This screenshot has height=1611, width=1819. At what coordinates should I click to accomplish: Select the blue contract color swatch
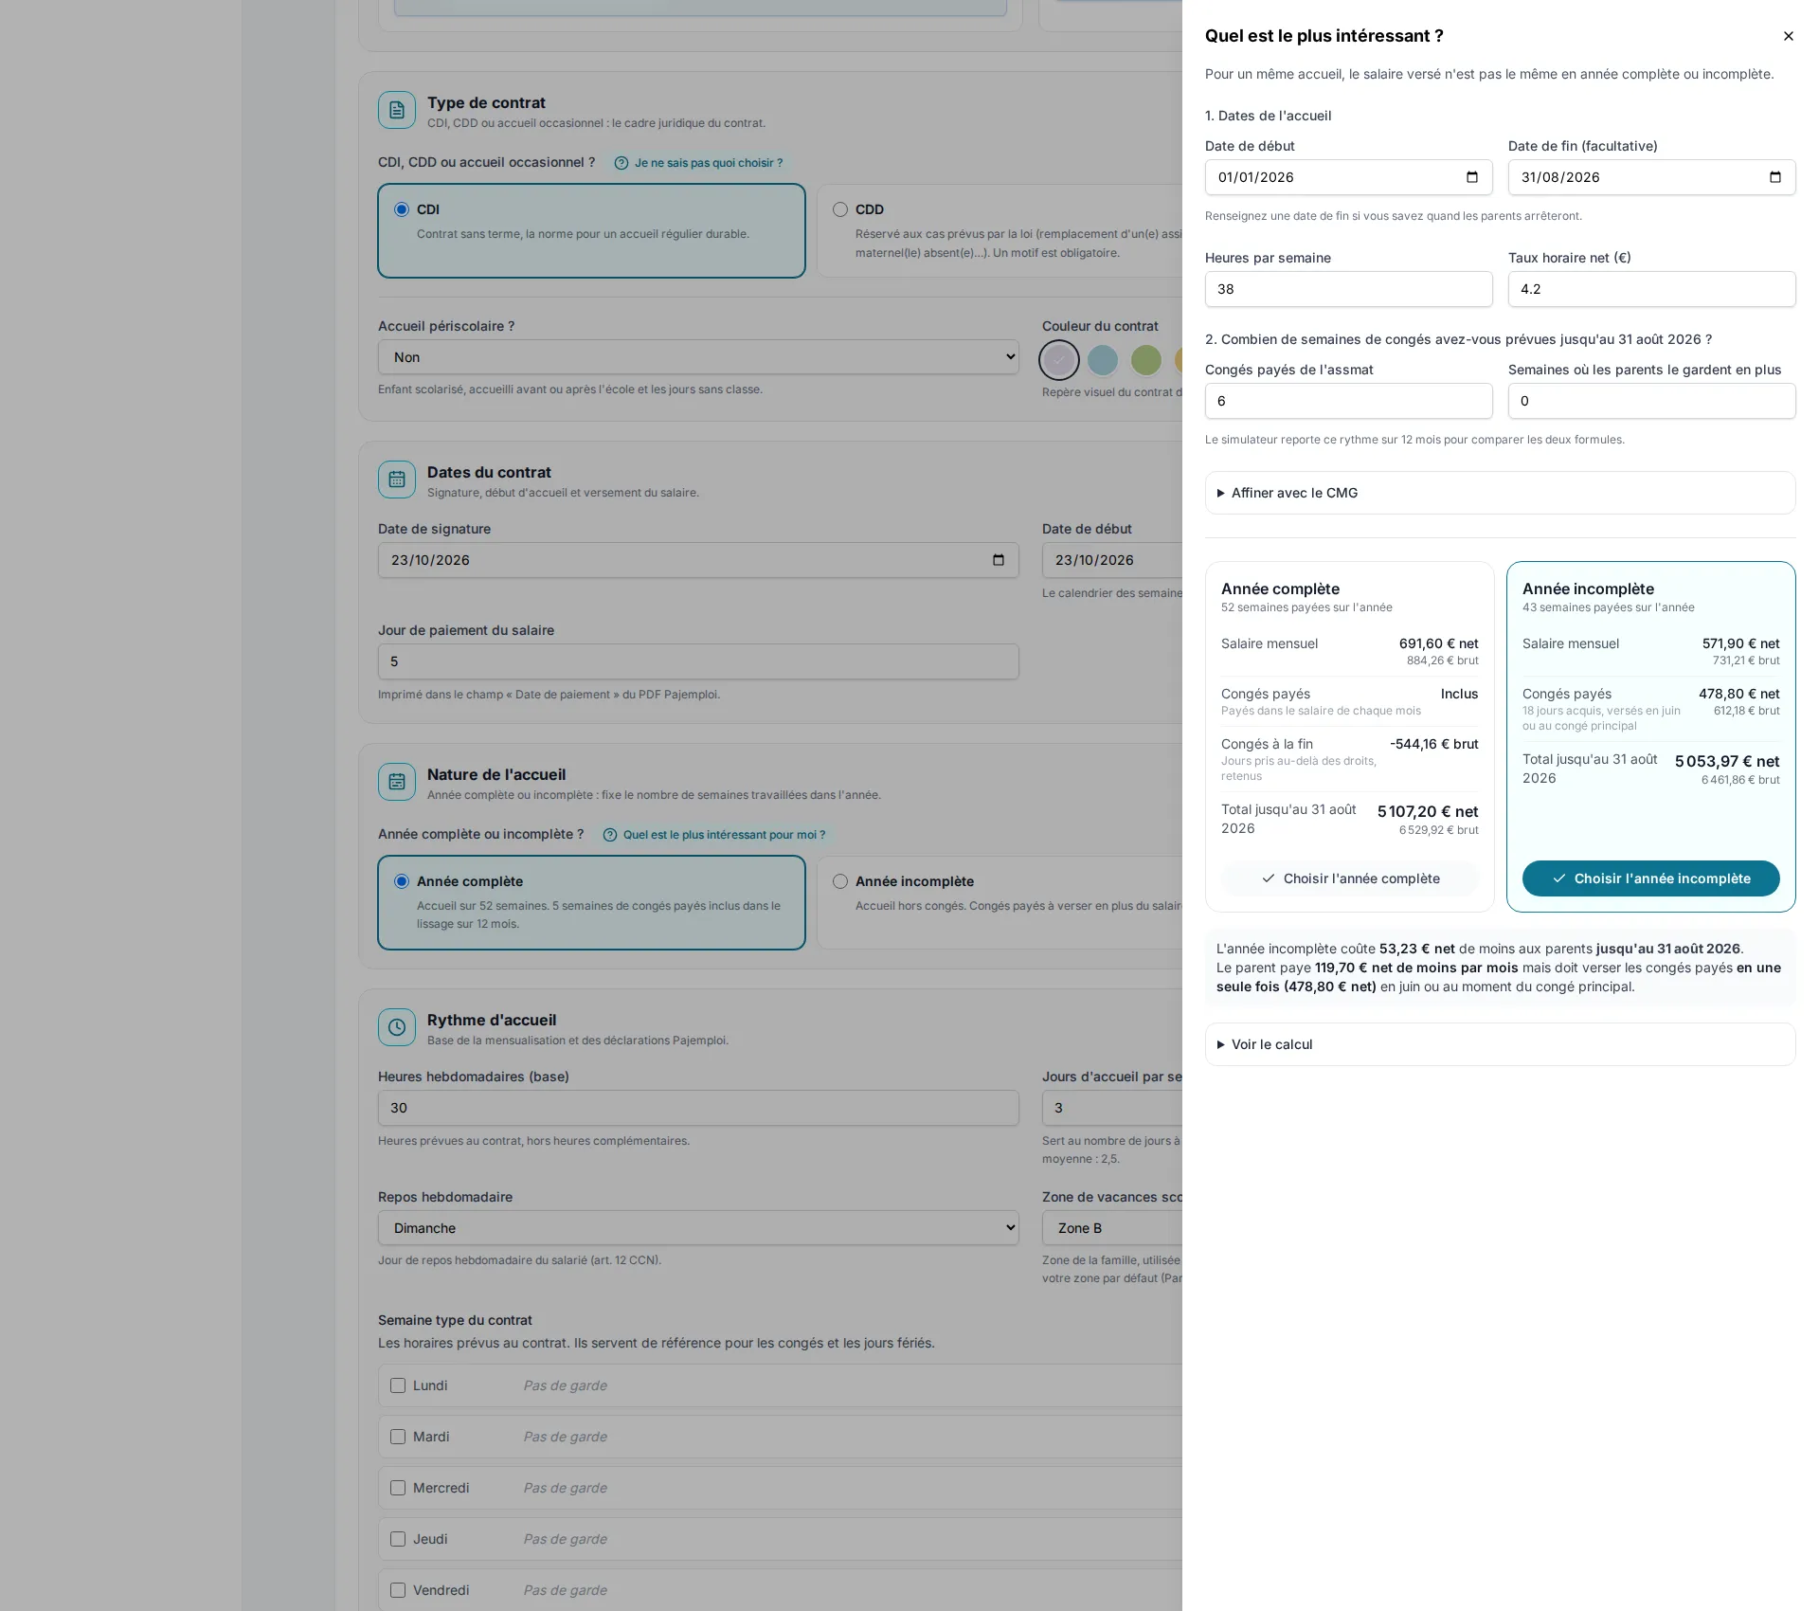point(1103,360)
